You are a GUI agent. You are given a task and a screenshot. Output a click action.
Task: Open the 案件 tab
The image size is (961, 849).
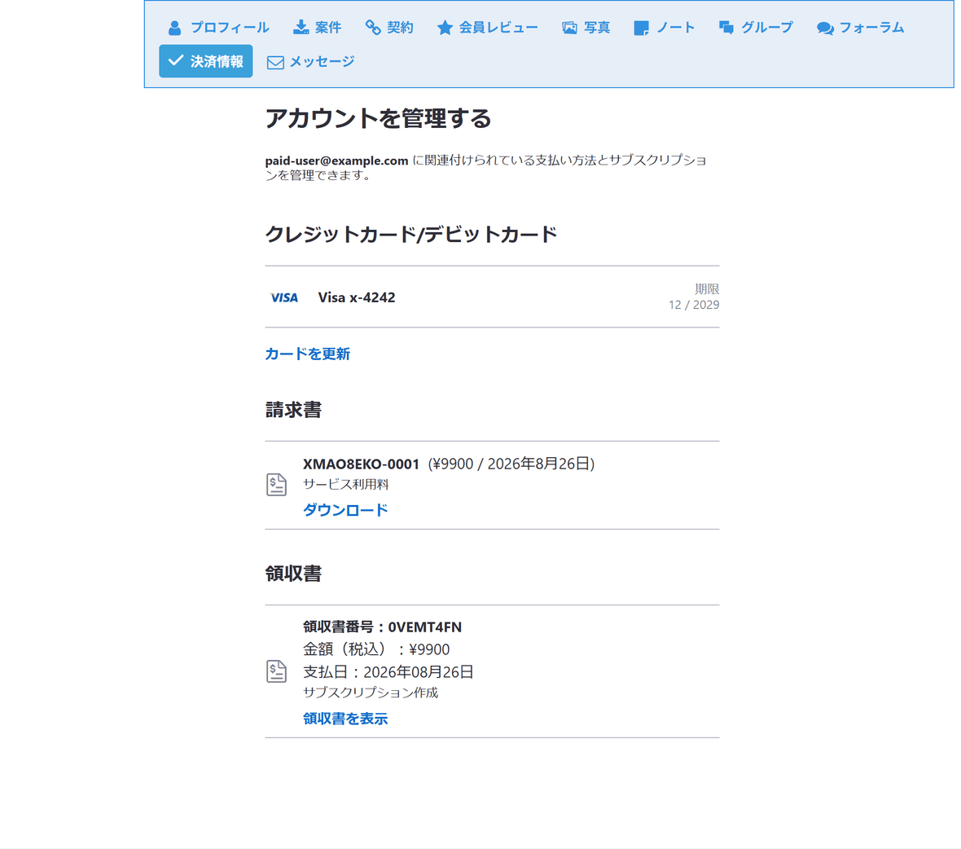317,28
